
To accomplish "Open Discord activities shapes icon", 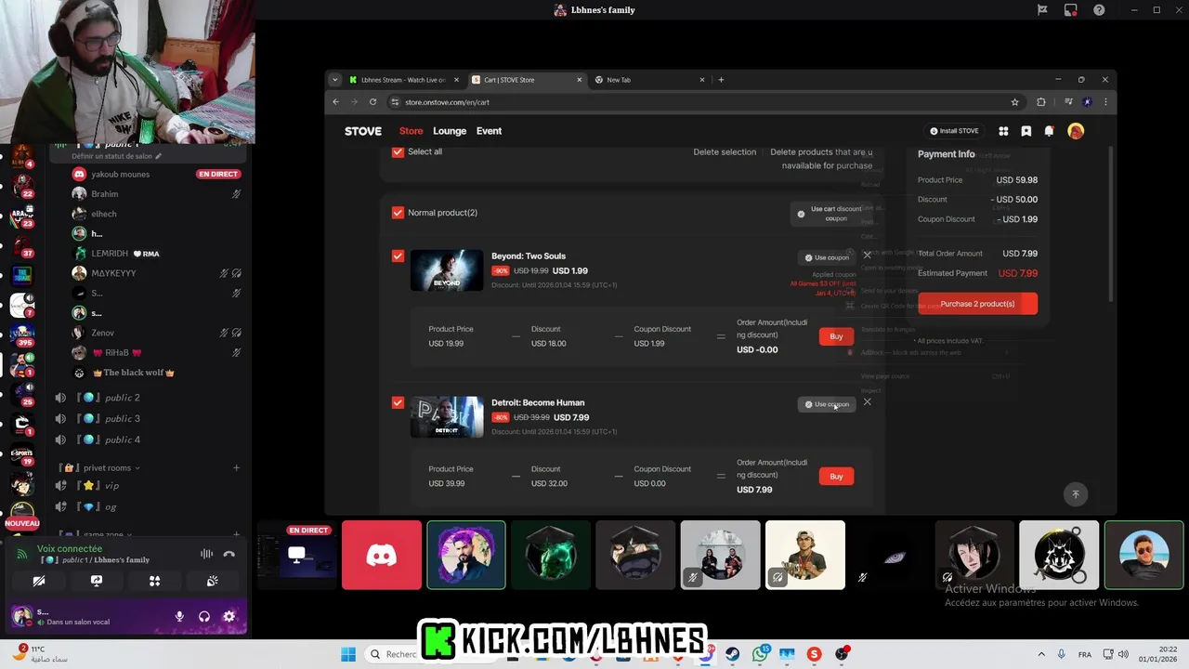I will (154, 581).
